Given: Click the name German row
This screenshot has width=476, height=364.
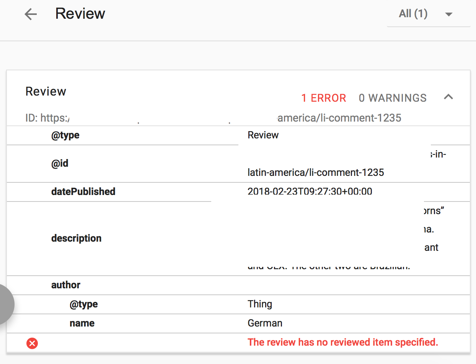Looking at the screenshot, I should (238, 323).
